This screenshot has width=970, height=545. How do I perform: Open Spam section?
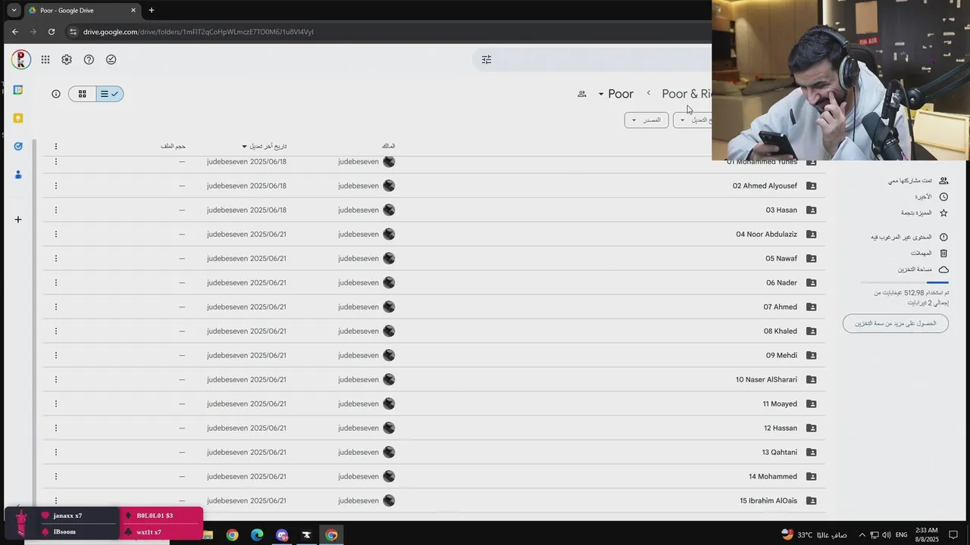point(909,237)
